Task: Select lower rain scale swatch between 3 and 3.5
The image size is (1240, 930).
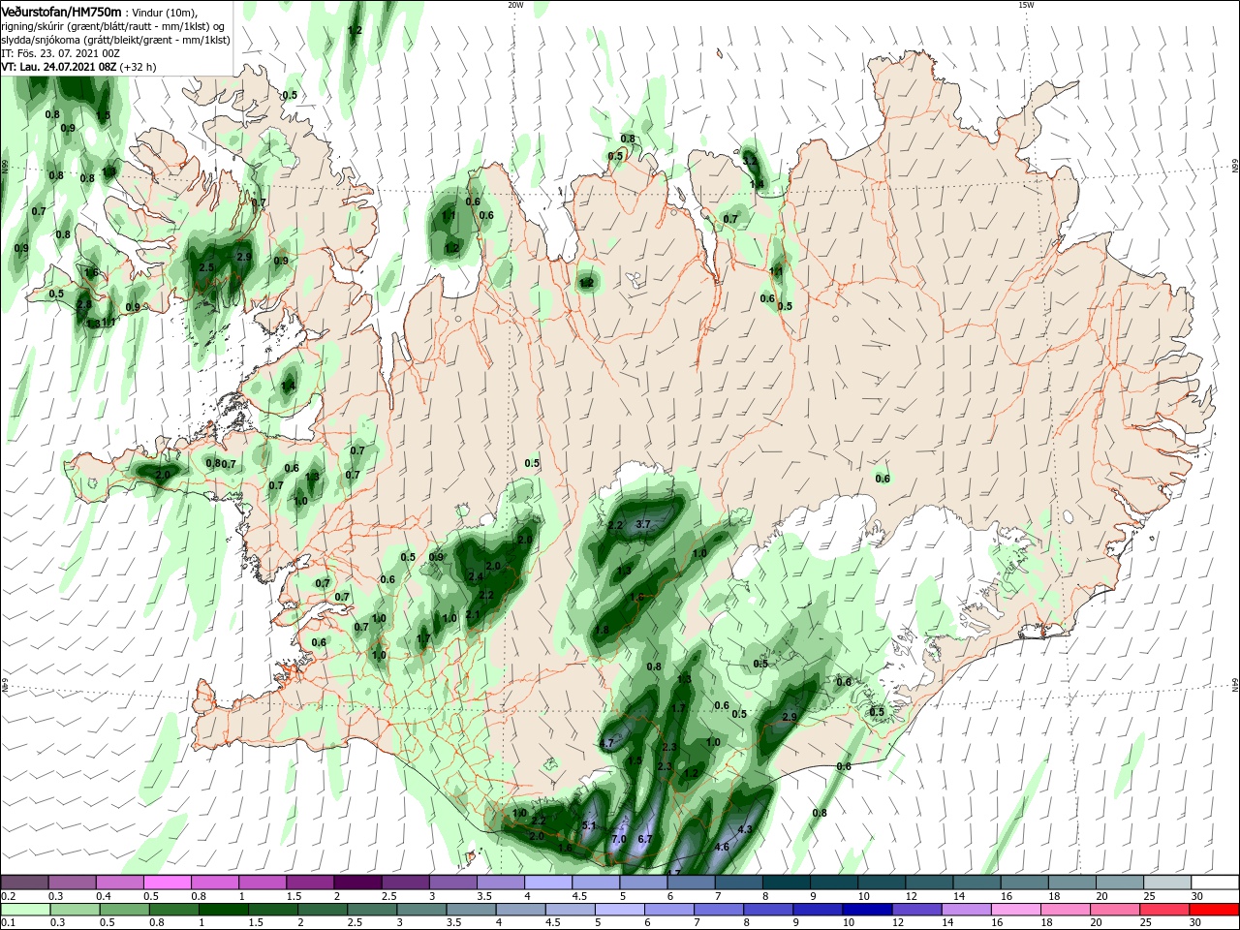Action: [x=421, y=910]
